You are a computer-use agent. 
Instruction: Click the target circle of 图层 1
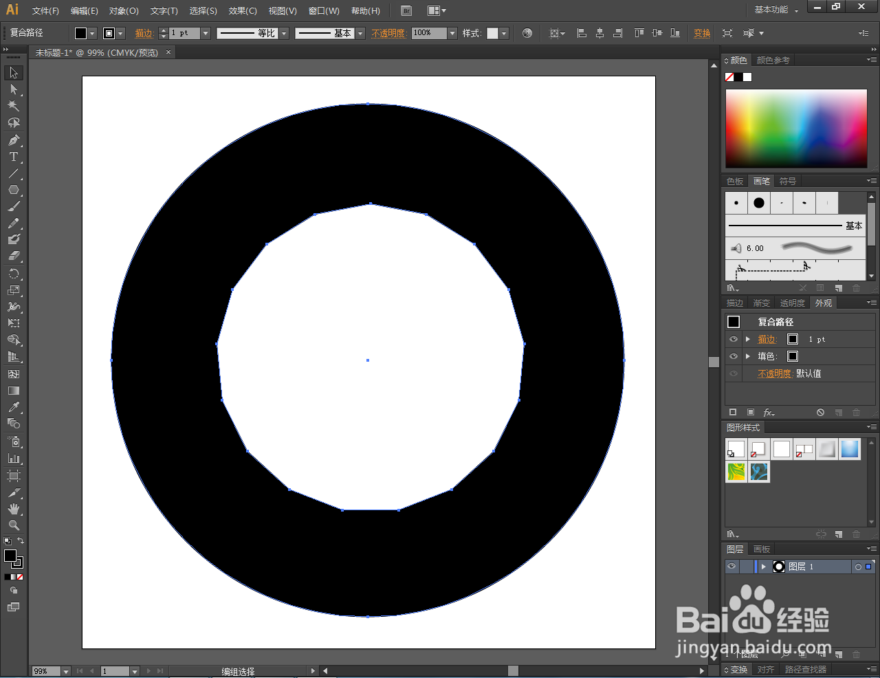coord(858,567)
